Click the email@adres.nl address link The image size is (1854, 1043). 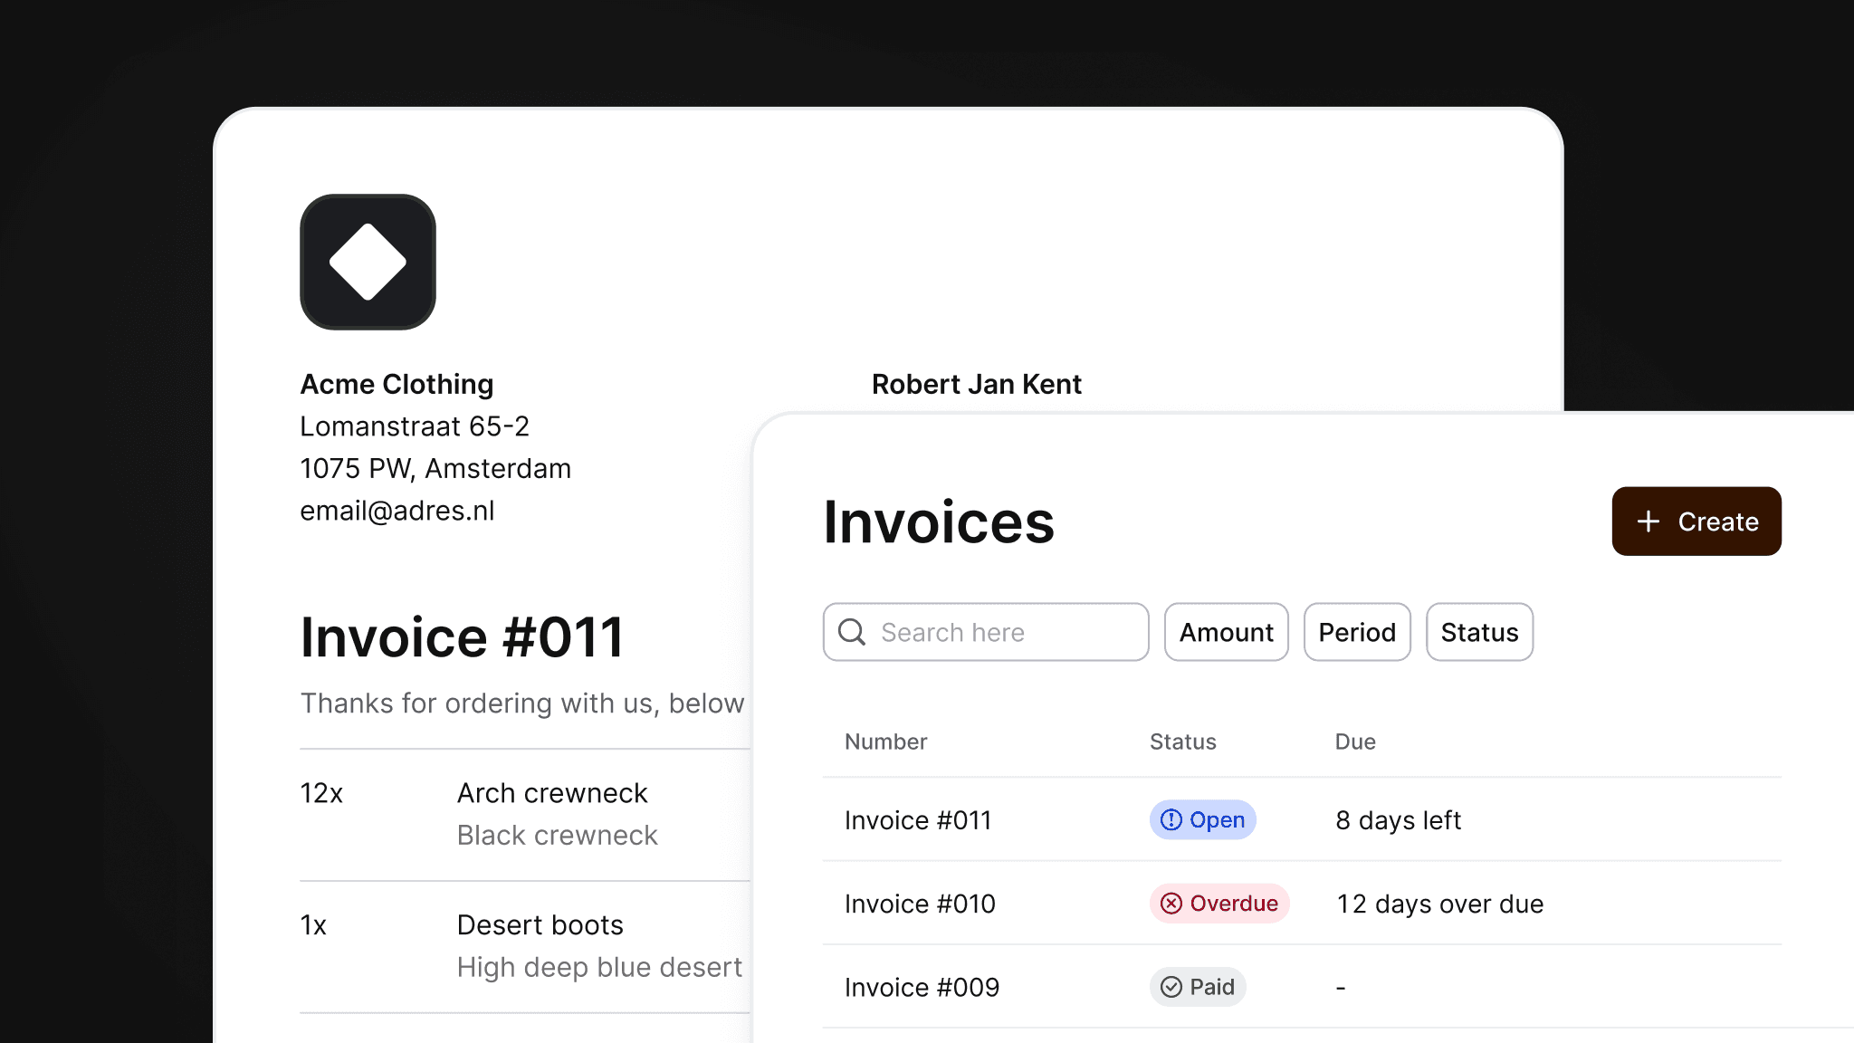tap(397, 511)
